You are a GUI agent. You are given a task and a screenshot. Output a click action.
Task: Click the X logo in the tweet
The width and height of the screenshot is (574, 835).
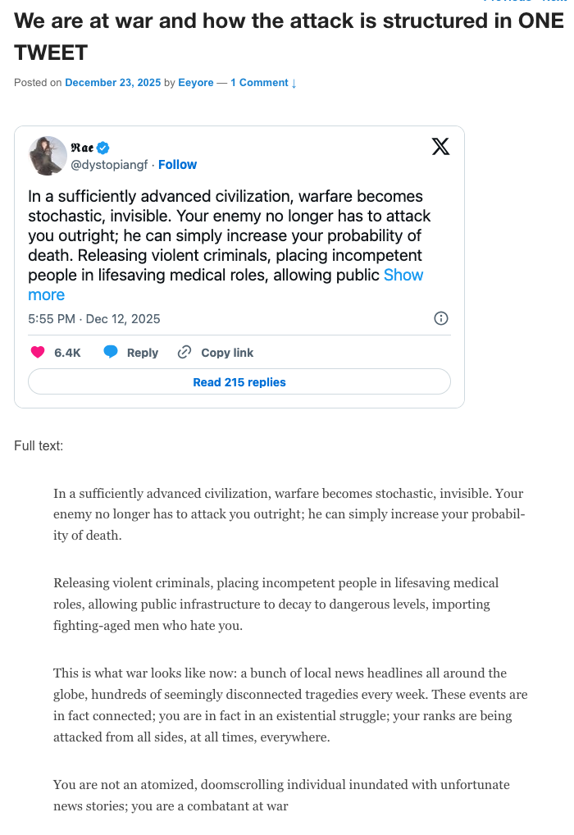pos(440,147)
